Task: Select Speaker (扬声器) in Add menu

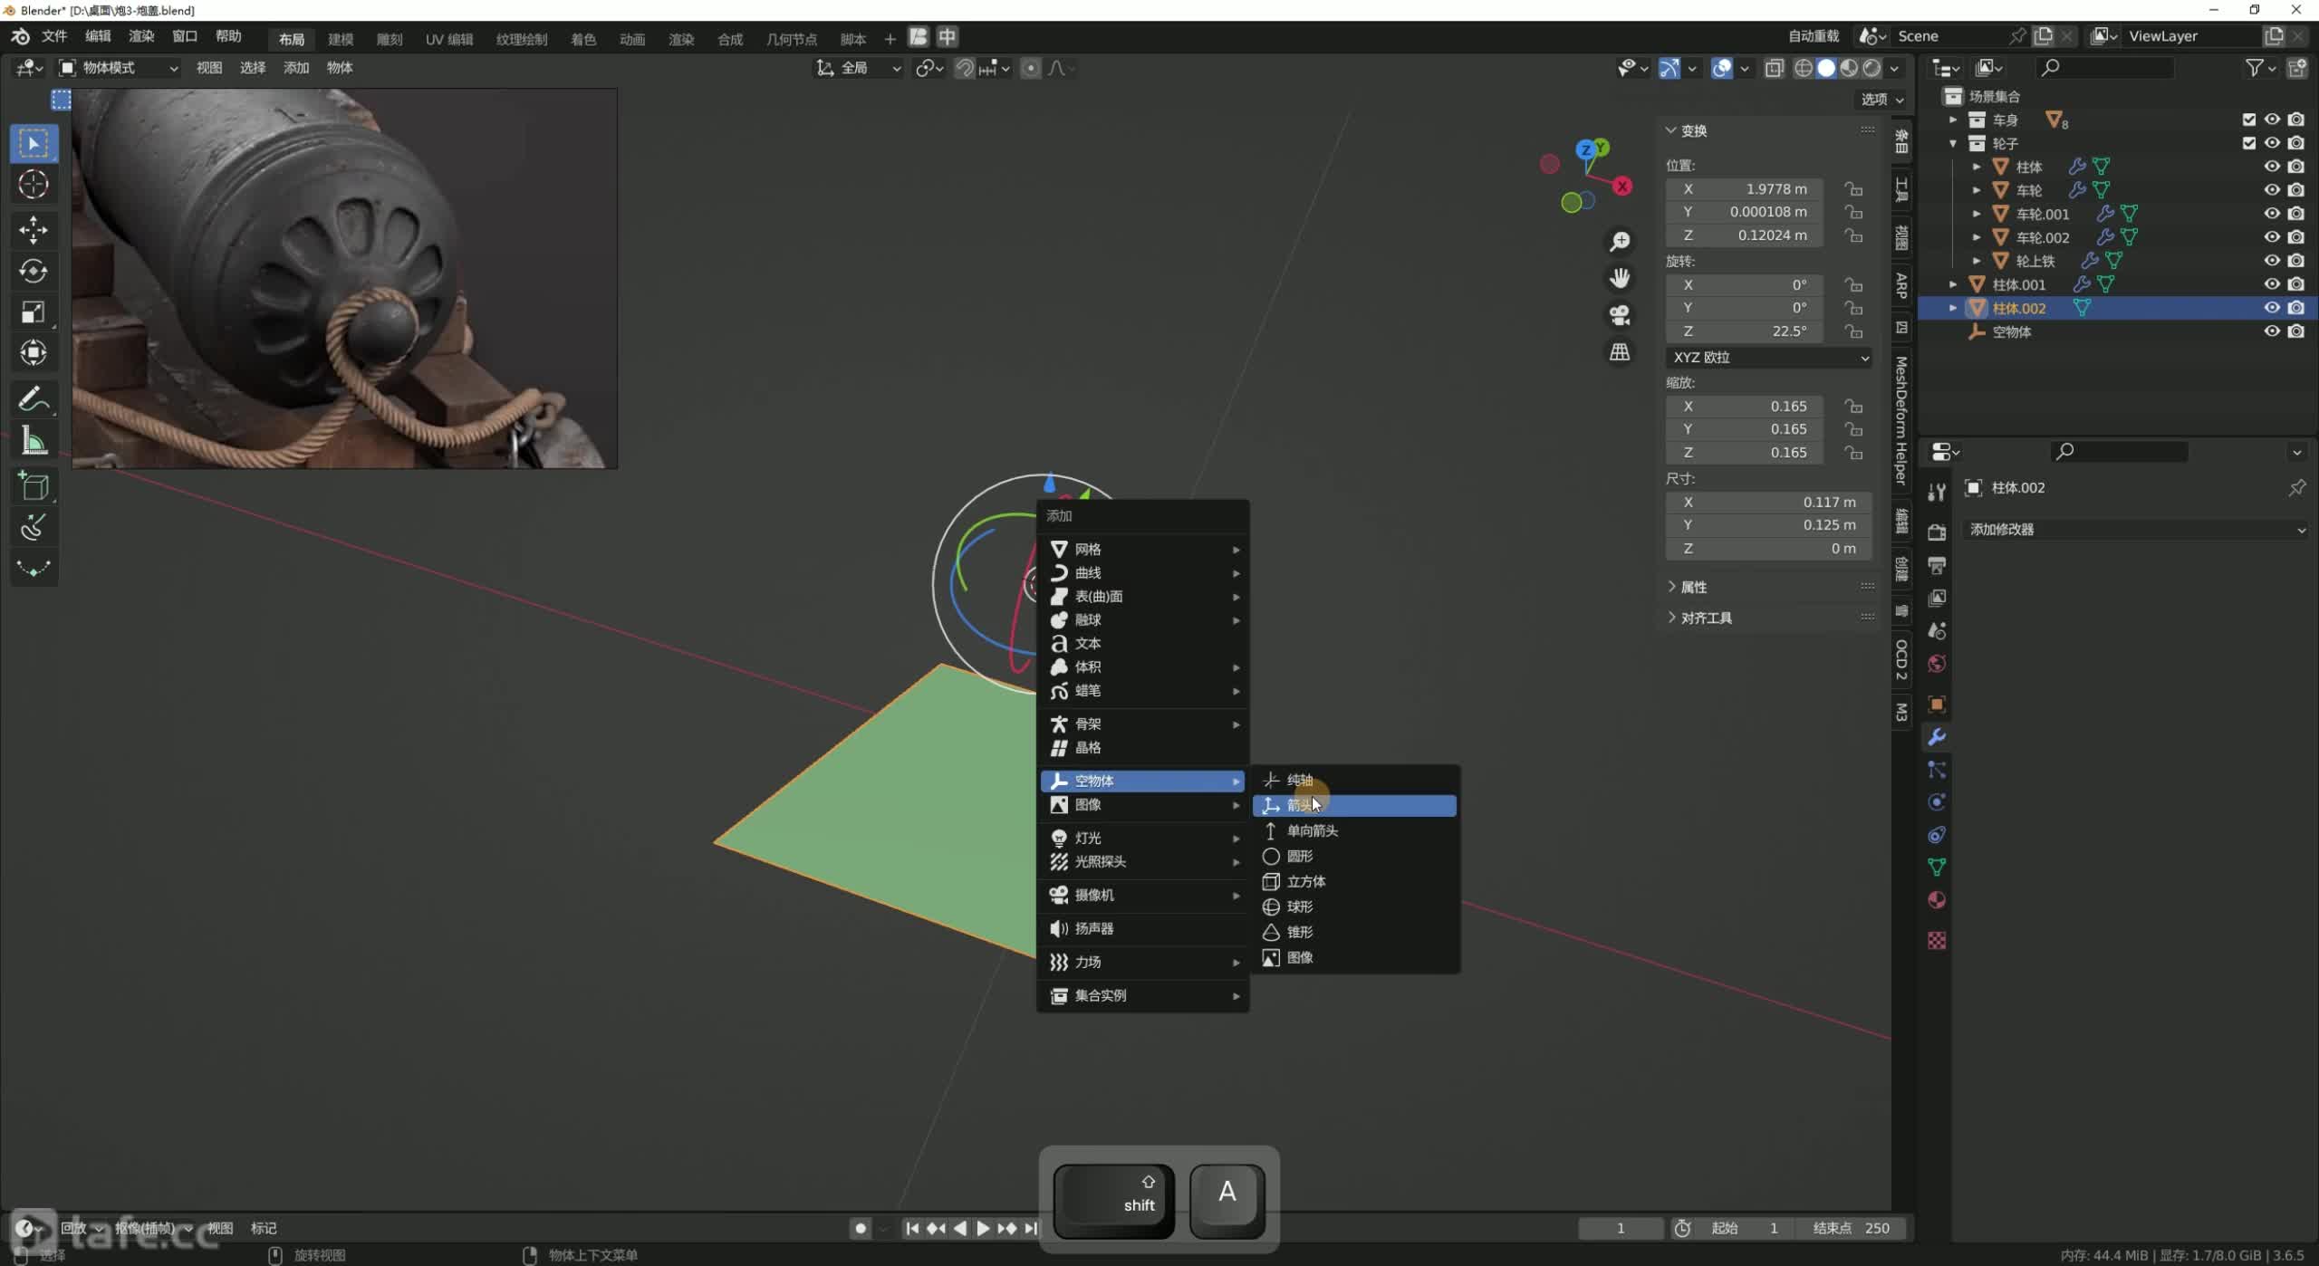Action: pos(1143,928)
